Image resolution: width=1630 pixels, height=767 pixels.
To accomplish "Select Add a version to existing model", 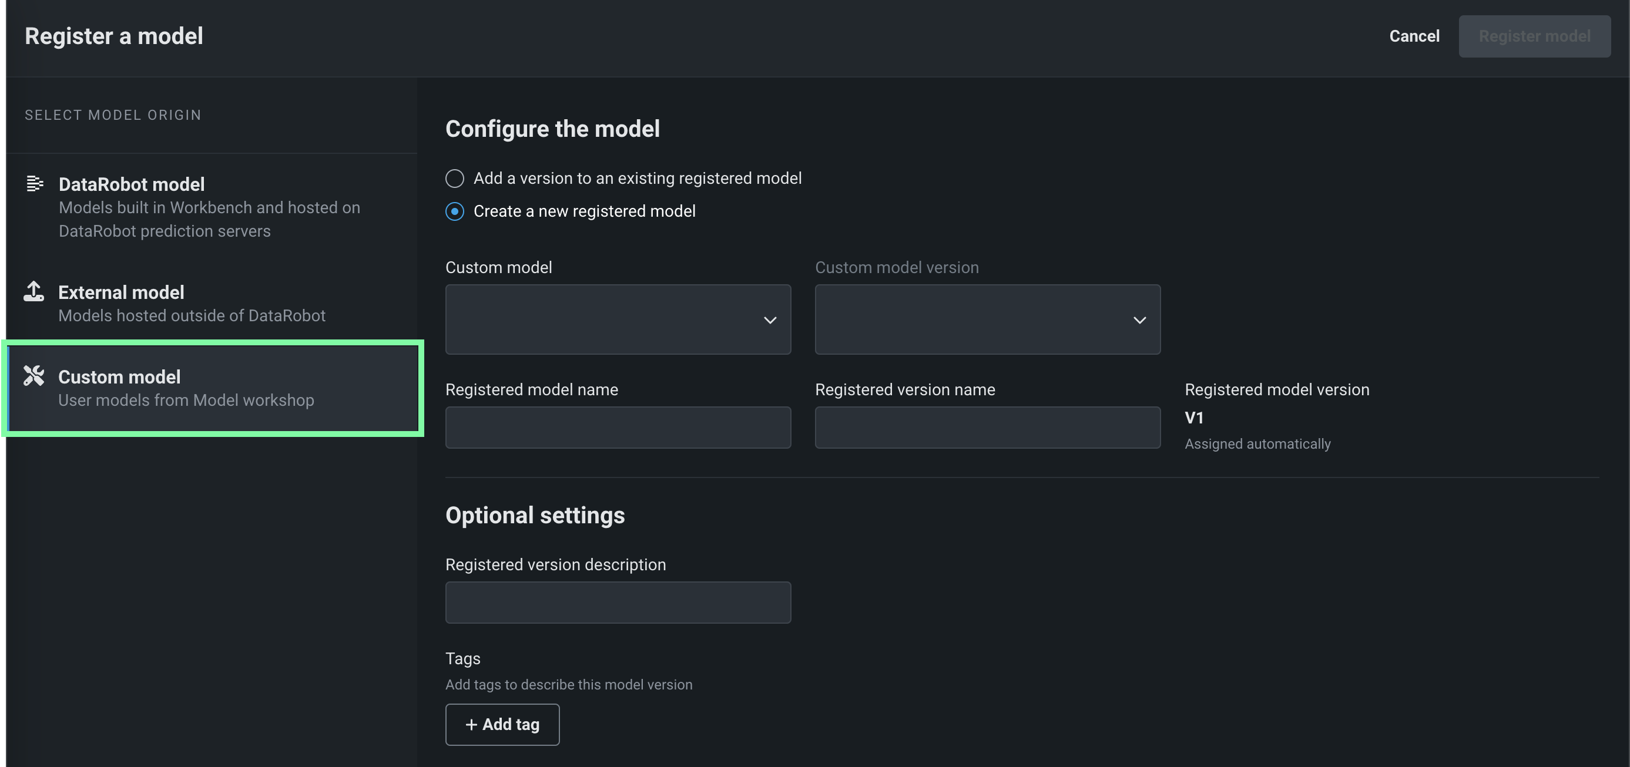I will click(454, 179).
